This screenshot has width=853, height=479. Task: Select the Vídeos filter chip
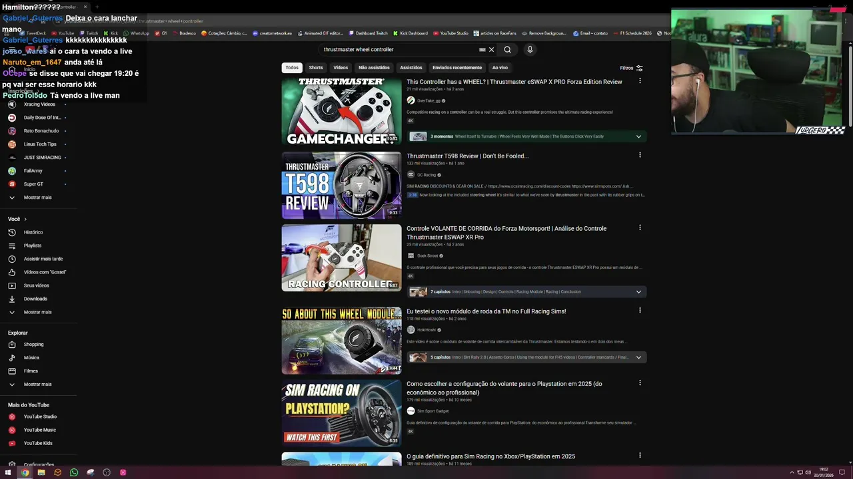[x=341, y=67]
